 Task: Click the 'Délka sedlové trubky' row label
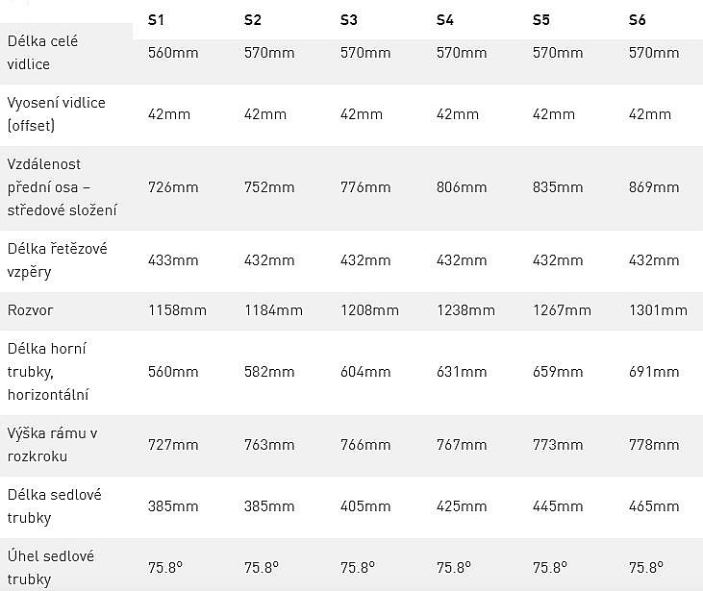point(54,506)
